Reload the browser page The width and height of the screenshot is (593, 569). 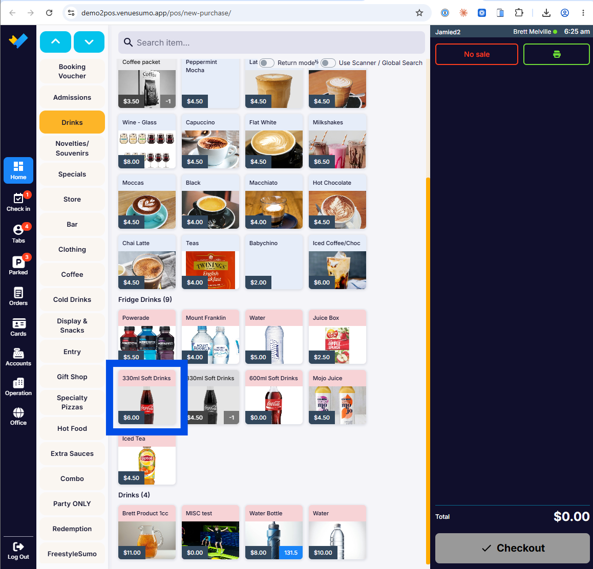click(49, 13)
